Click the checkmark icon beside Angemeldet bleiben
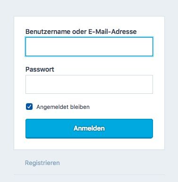The height and width of the screenshot is (182, 178). coord(29,107)
